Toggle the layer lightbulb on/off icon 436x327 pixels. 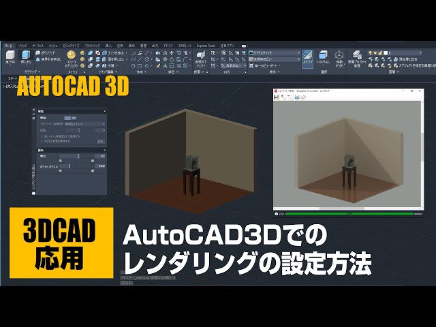[x=371, y=53]
